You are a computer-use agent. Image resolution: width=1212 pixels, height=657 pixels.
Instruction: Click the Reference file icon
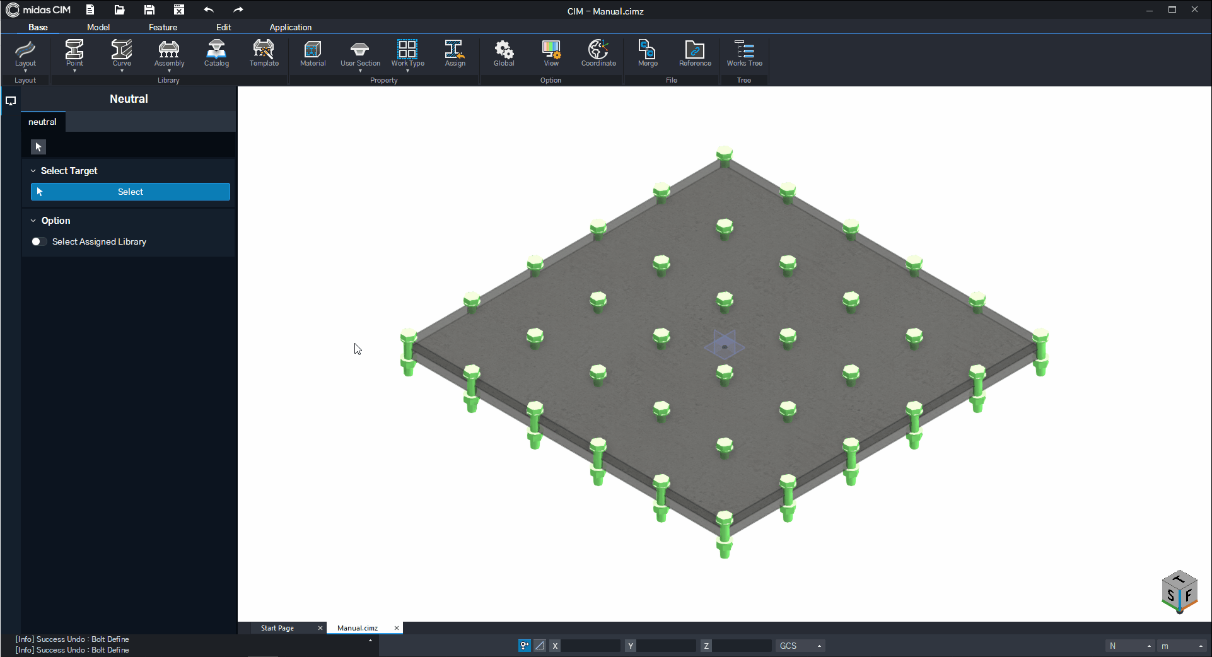695,53
